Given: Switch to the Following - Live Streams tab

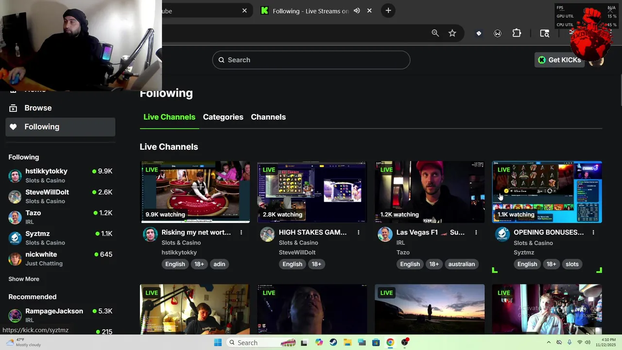Looking at the screenshot, I should point(311,11).
